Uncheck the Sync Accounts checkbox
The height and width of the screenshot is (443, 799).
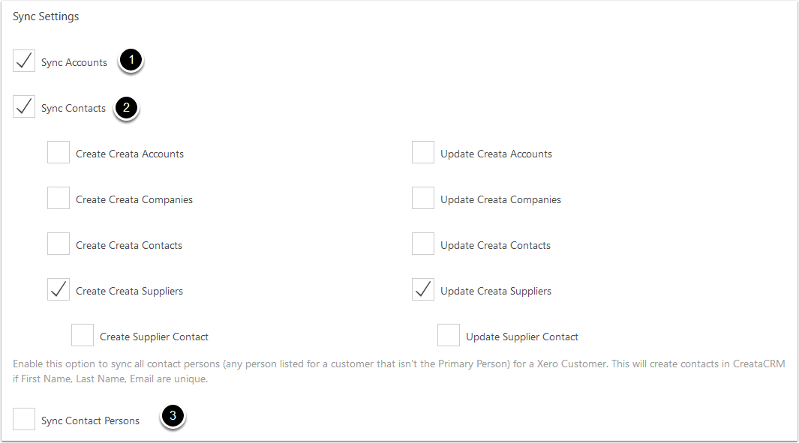click(x=24, y=61)
